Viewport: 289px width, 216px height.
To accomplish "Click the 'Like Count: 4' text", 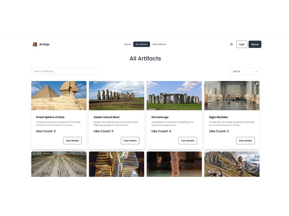I will 161,131.
